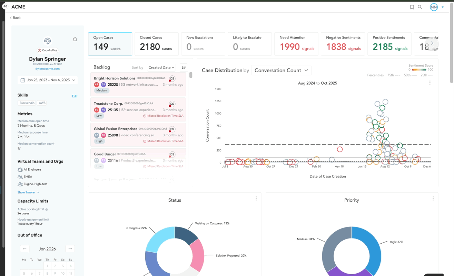
Task: Select the Blockchain skill tag
Action: [27, 103]
